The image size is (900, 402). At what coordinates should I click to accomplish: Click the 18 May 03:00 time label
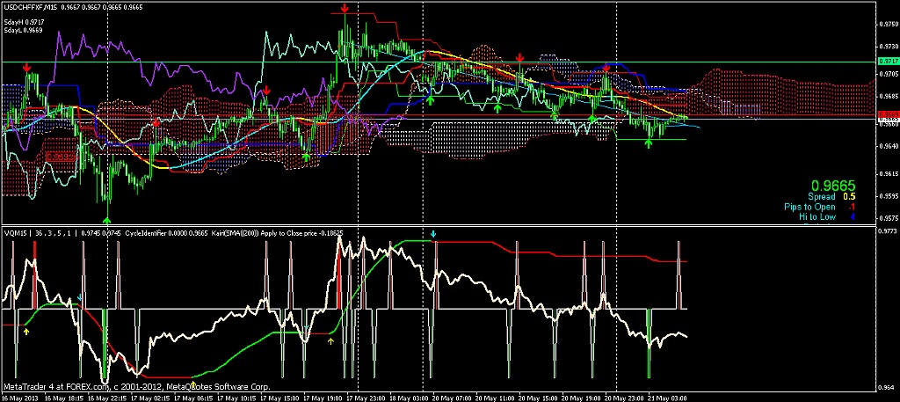coord(410,398)
